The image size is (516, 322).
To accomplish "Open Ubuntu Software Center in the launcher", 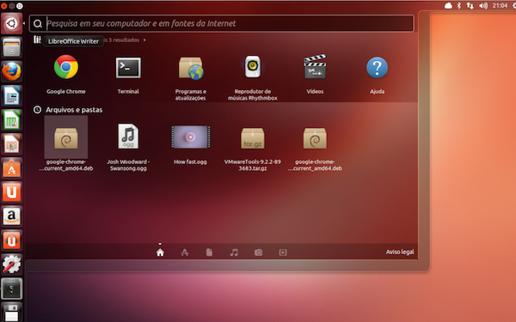I will click(11, 168).
